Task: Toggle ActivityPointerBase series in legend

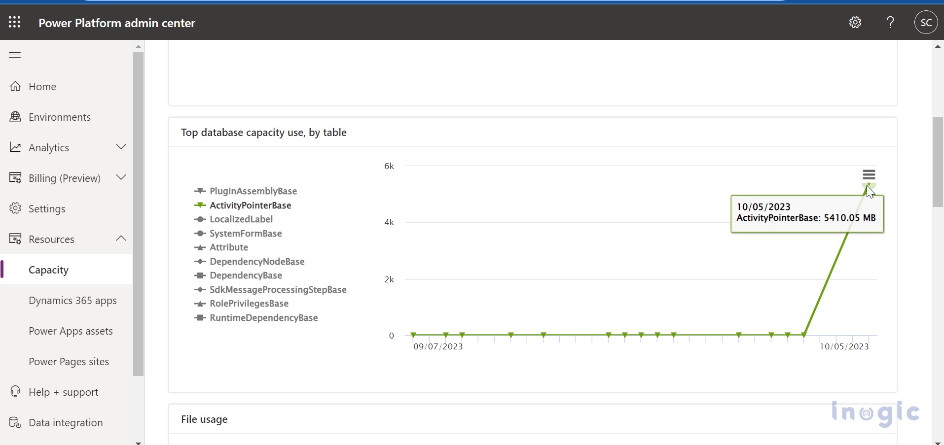Action: coord(243,205)
